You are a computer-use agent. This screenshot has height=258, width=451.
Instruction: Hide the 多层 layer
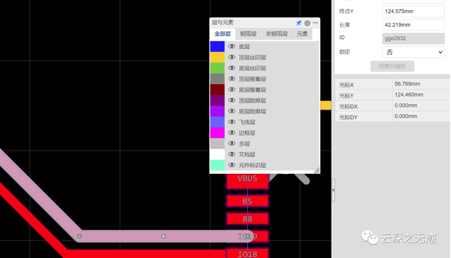click(231, 143)
